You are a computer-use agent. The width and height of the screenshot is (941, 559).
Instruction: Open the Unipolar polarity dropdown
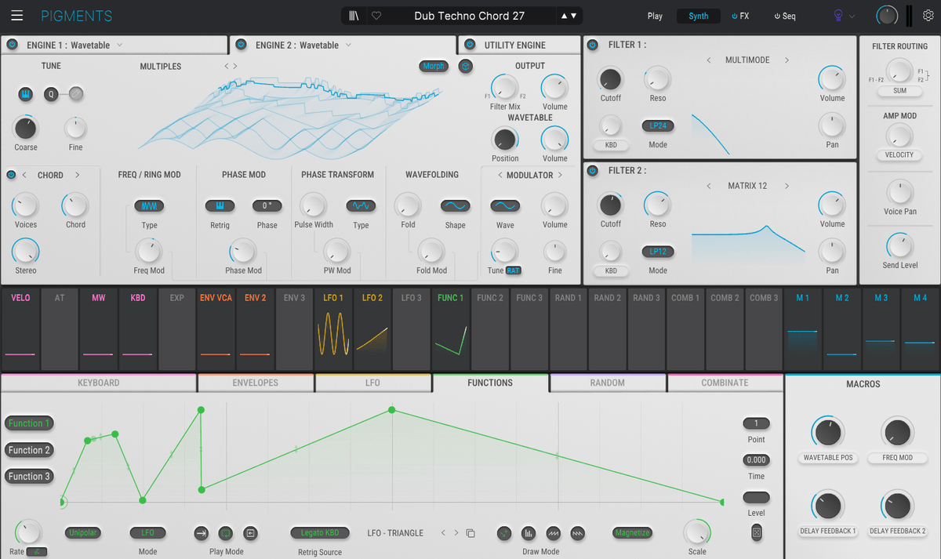[x=82, y=533]
